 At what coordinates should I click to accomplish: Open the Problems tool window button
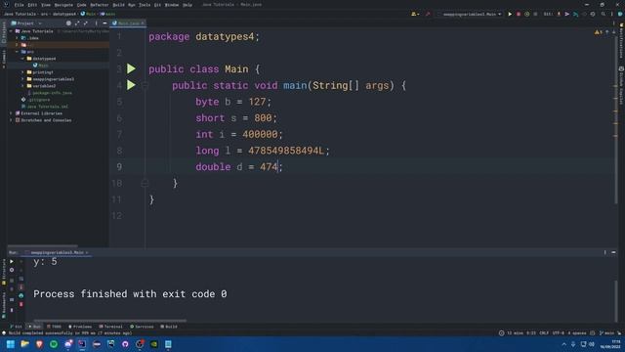click(x=80, y=327)
